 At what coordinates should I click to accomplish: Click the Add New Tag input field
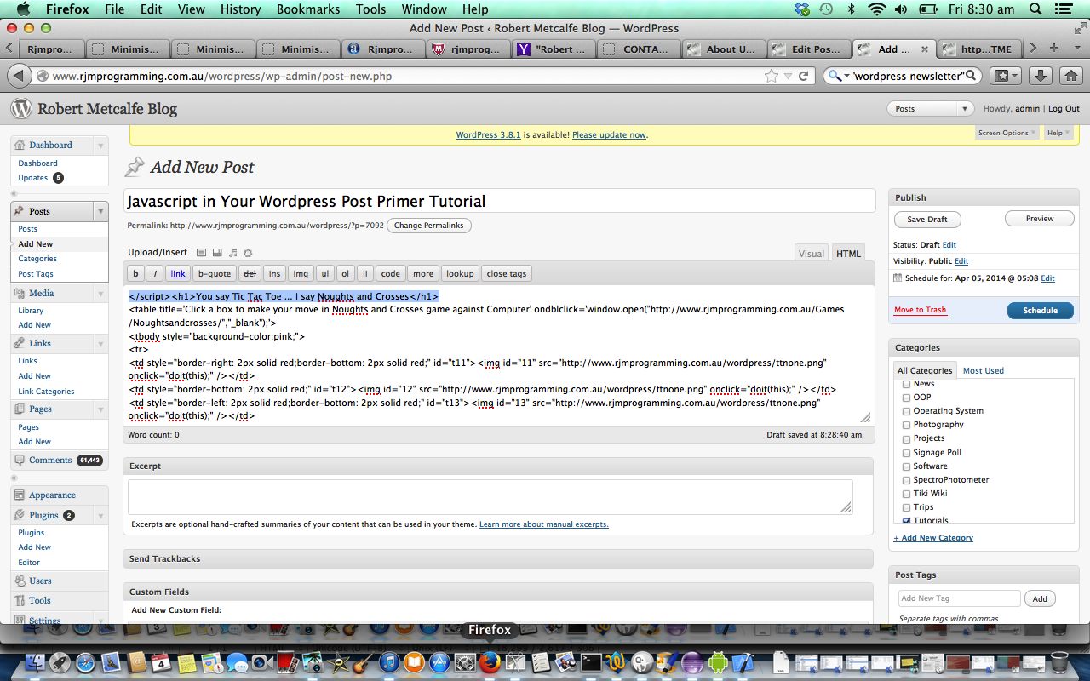pyautogui.click(x=959, y=598)
